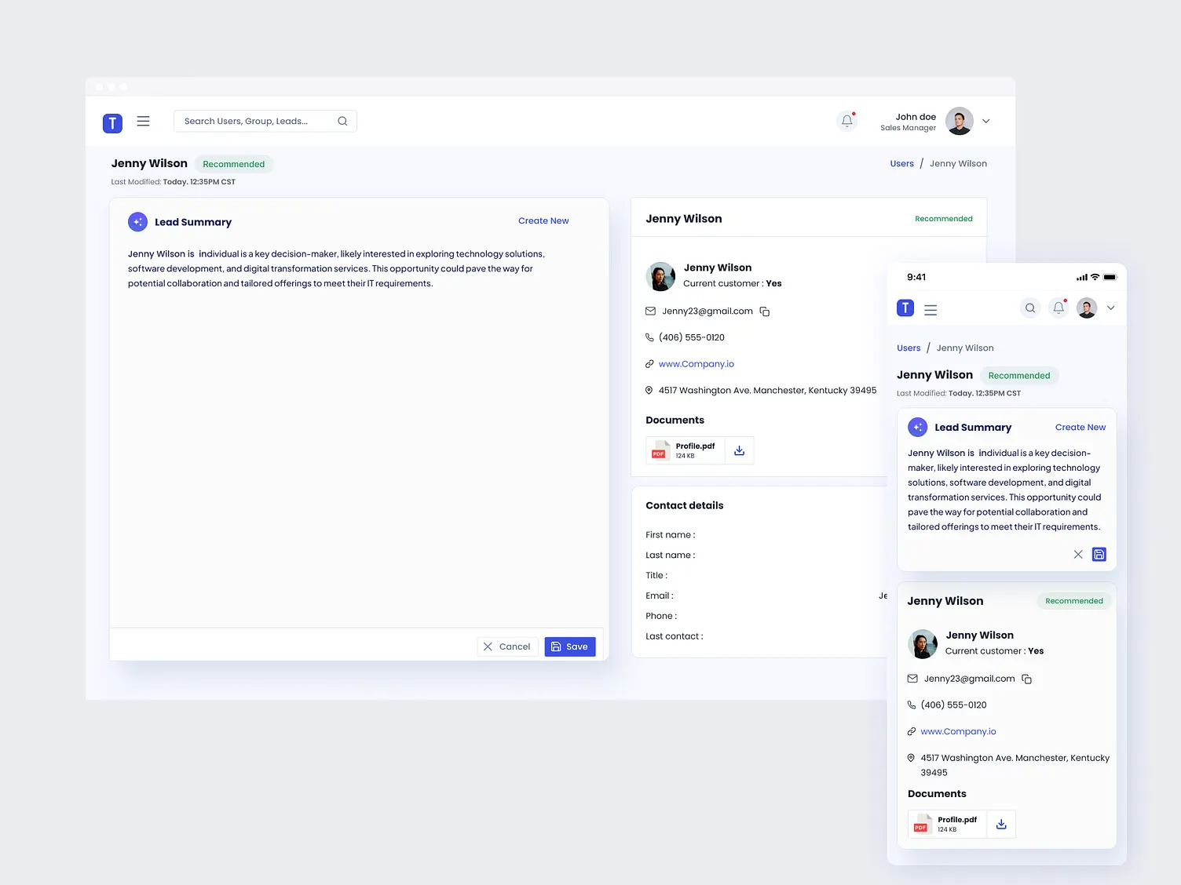
Task: Tap Jenny Wilson's profile photo in mobile card
Action: click(x=923, y=644)
